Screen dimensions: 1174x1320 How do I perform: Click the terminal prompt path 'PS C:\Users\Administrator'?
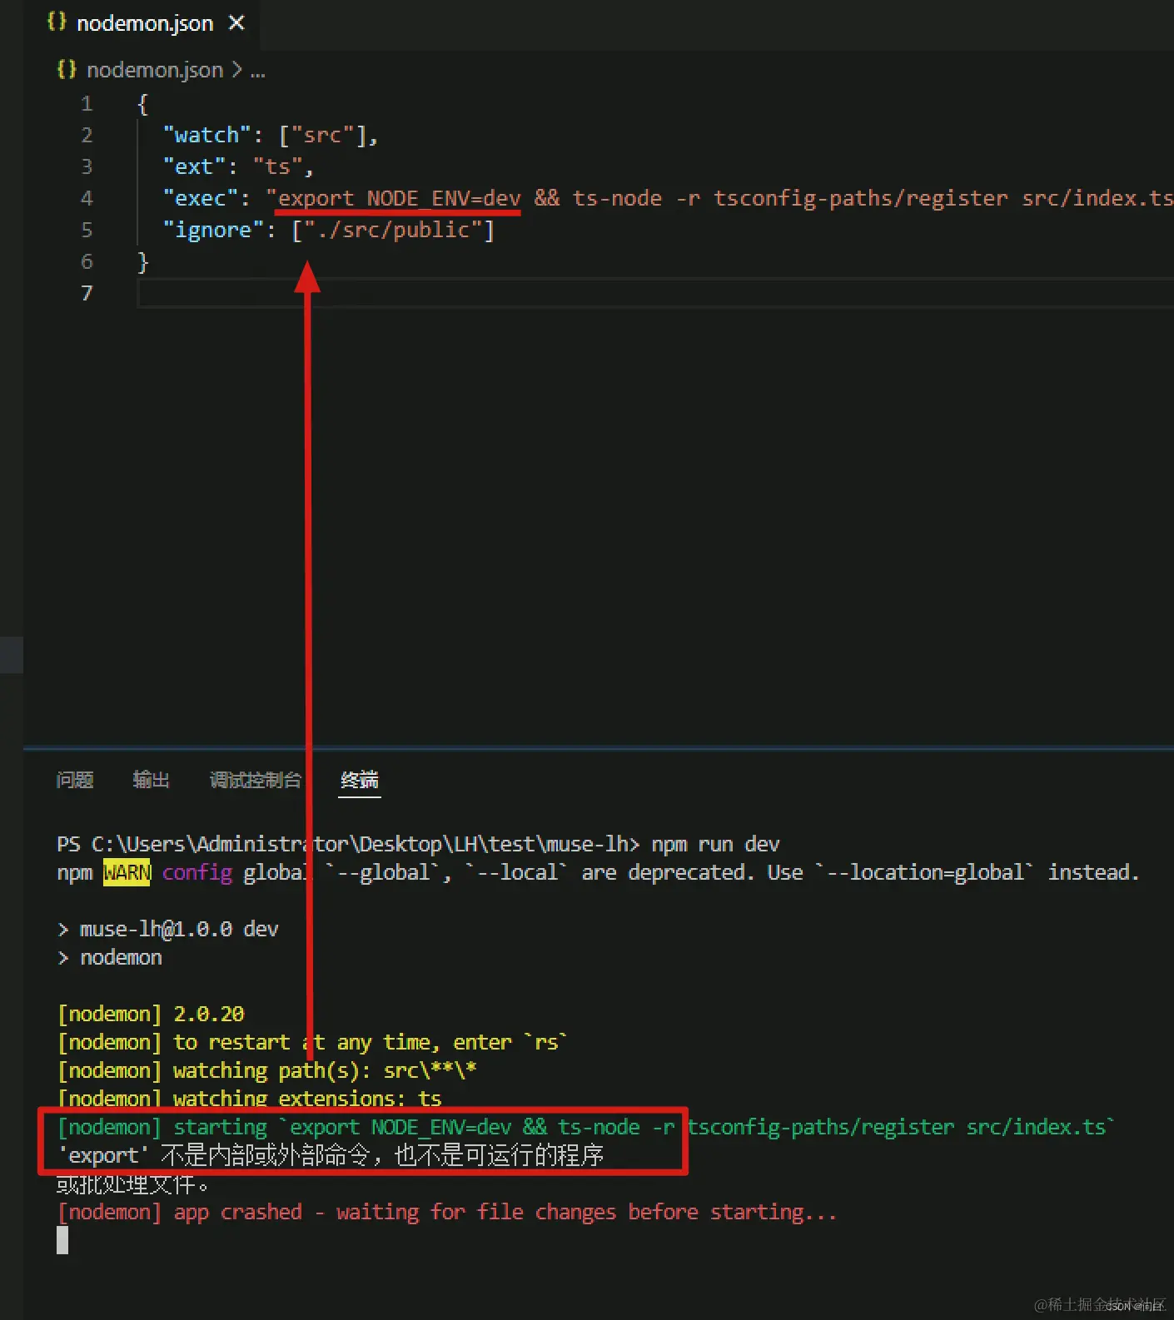pyautogui.click(x=203, y=844)
